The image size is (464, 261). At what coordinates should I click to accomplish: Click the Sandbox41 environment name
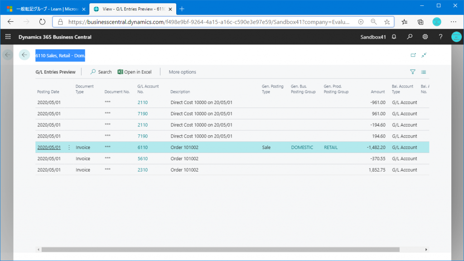373,37
